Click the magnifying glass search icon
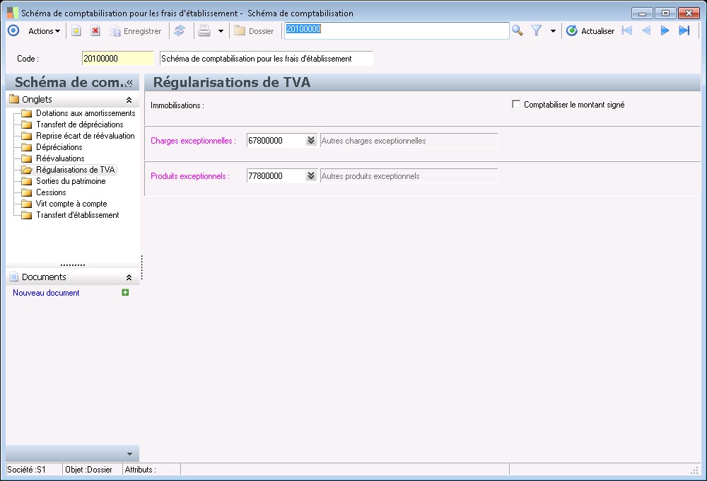Screen dimensions: 707x481 click(x=518, y=30)
